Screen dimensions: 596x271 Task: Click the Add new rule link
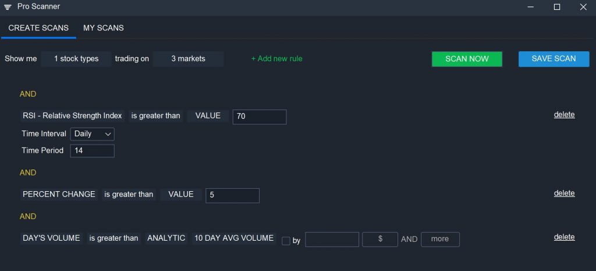click(276, 59)
